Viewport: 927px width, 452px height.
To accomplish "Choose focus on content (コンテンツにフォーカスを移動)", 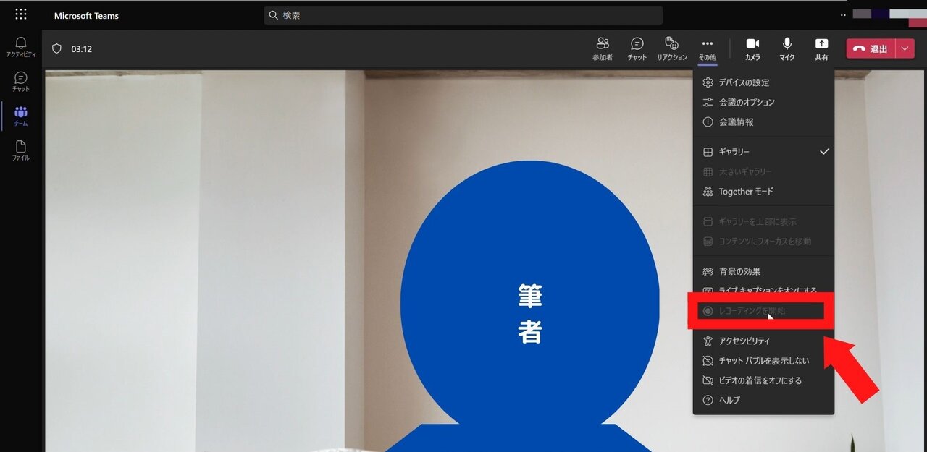I will 763,241.
